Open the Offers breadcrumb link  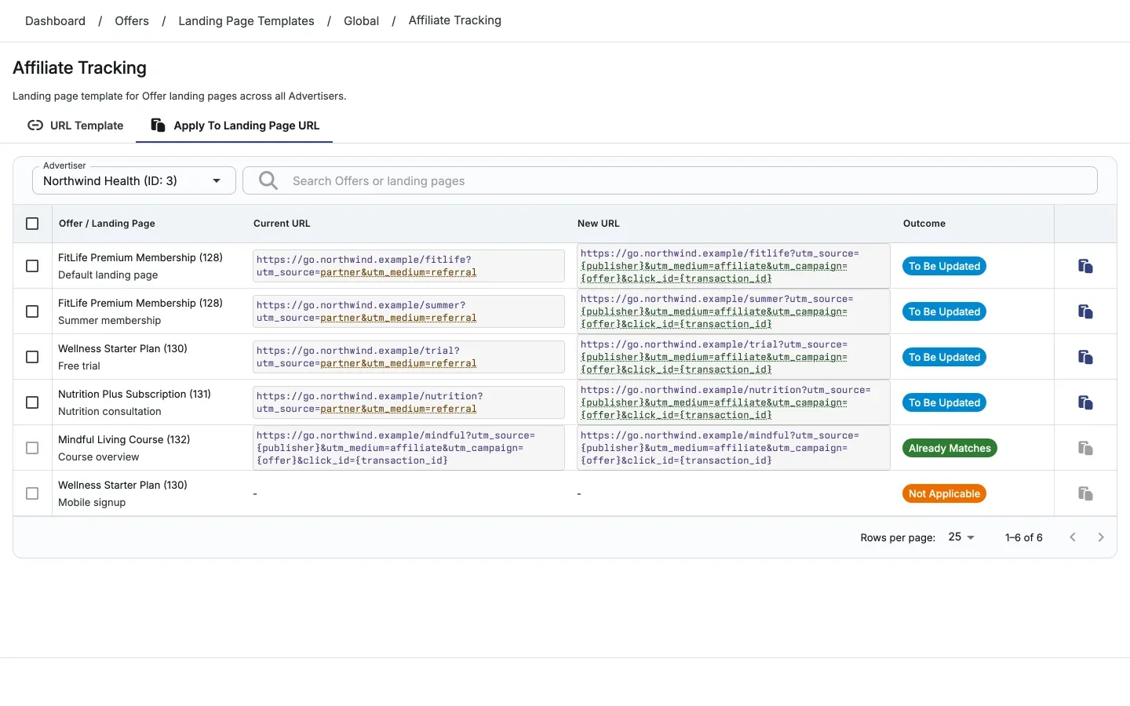pyautogui.click(x=132, y=21)
